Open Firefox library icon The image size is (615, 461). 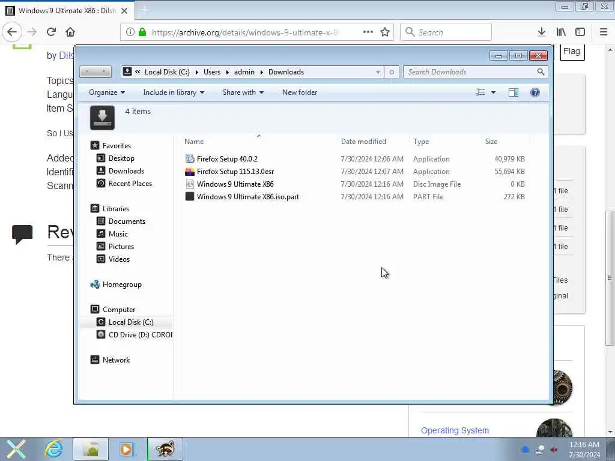pyautogui.click(x=562, y=32)
